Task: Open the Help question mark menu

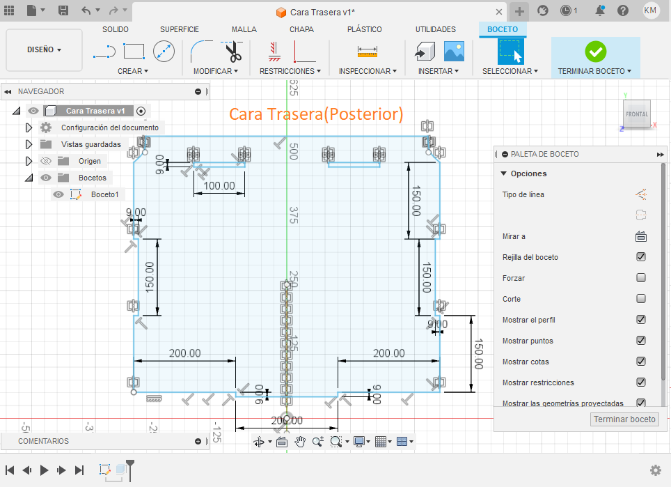Action: (623, 10)
